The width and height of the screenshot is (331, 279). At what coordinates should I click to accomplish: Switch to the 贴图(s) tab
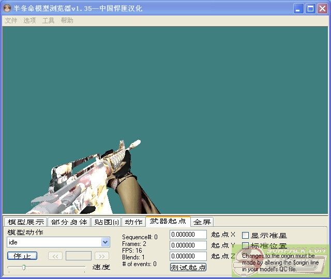pos(106,222)
